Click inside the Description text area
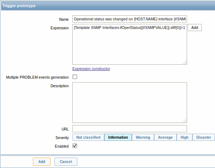 (x=130, y=103)
